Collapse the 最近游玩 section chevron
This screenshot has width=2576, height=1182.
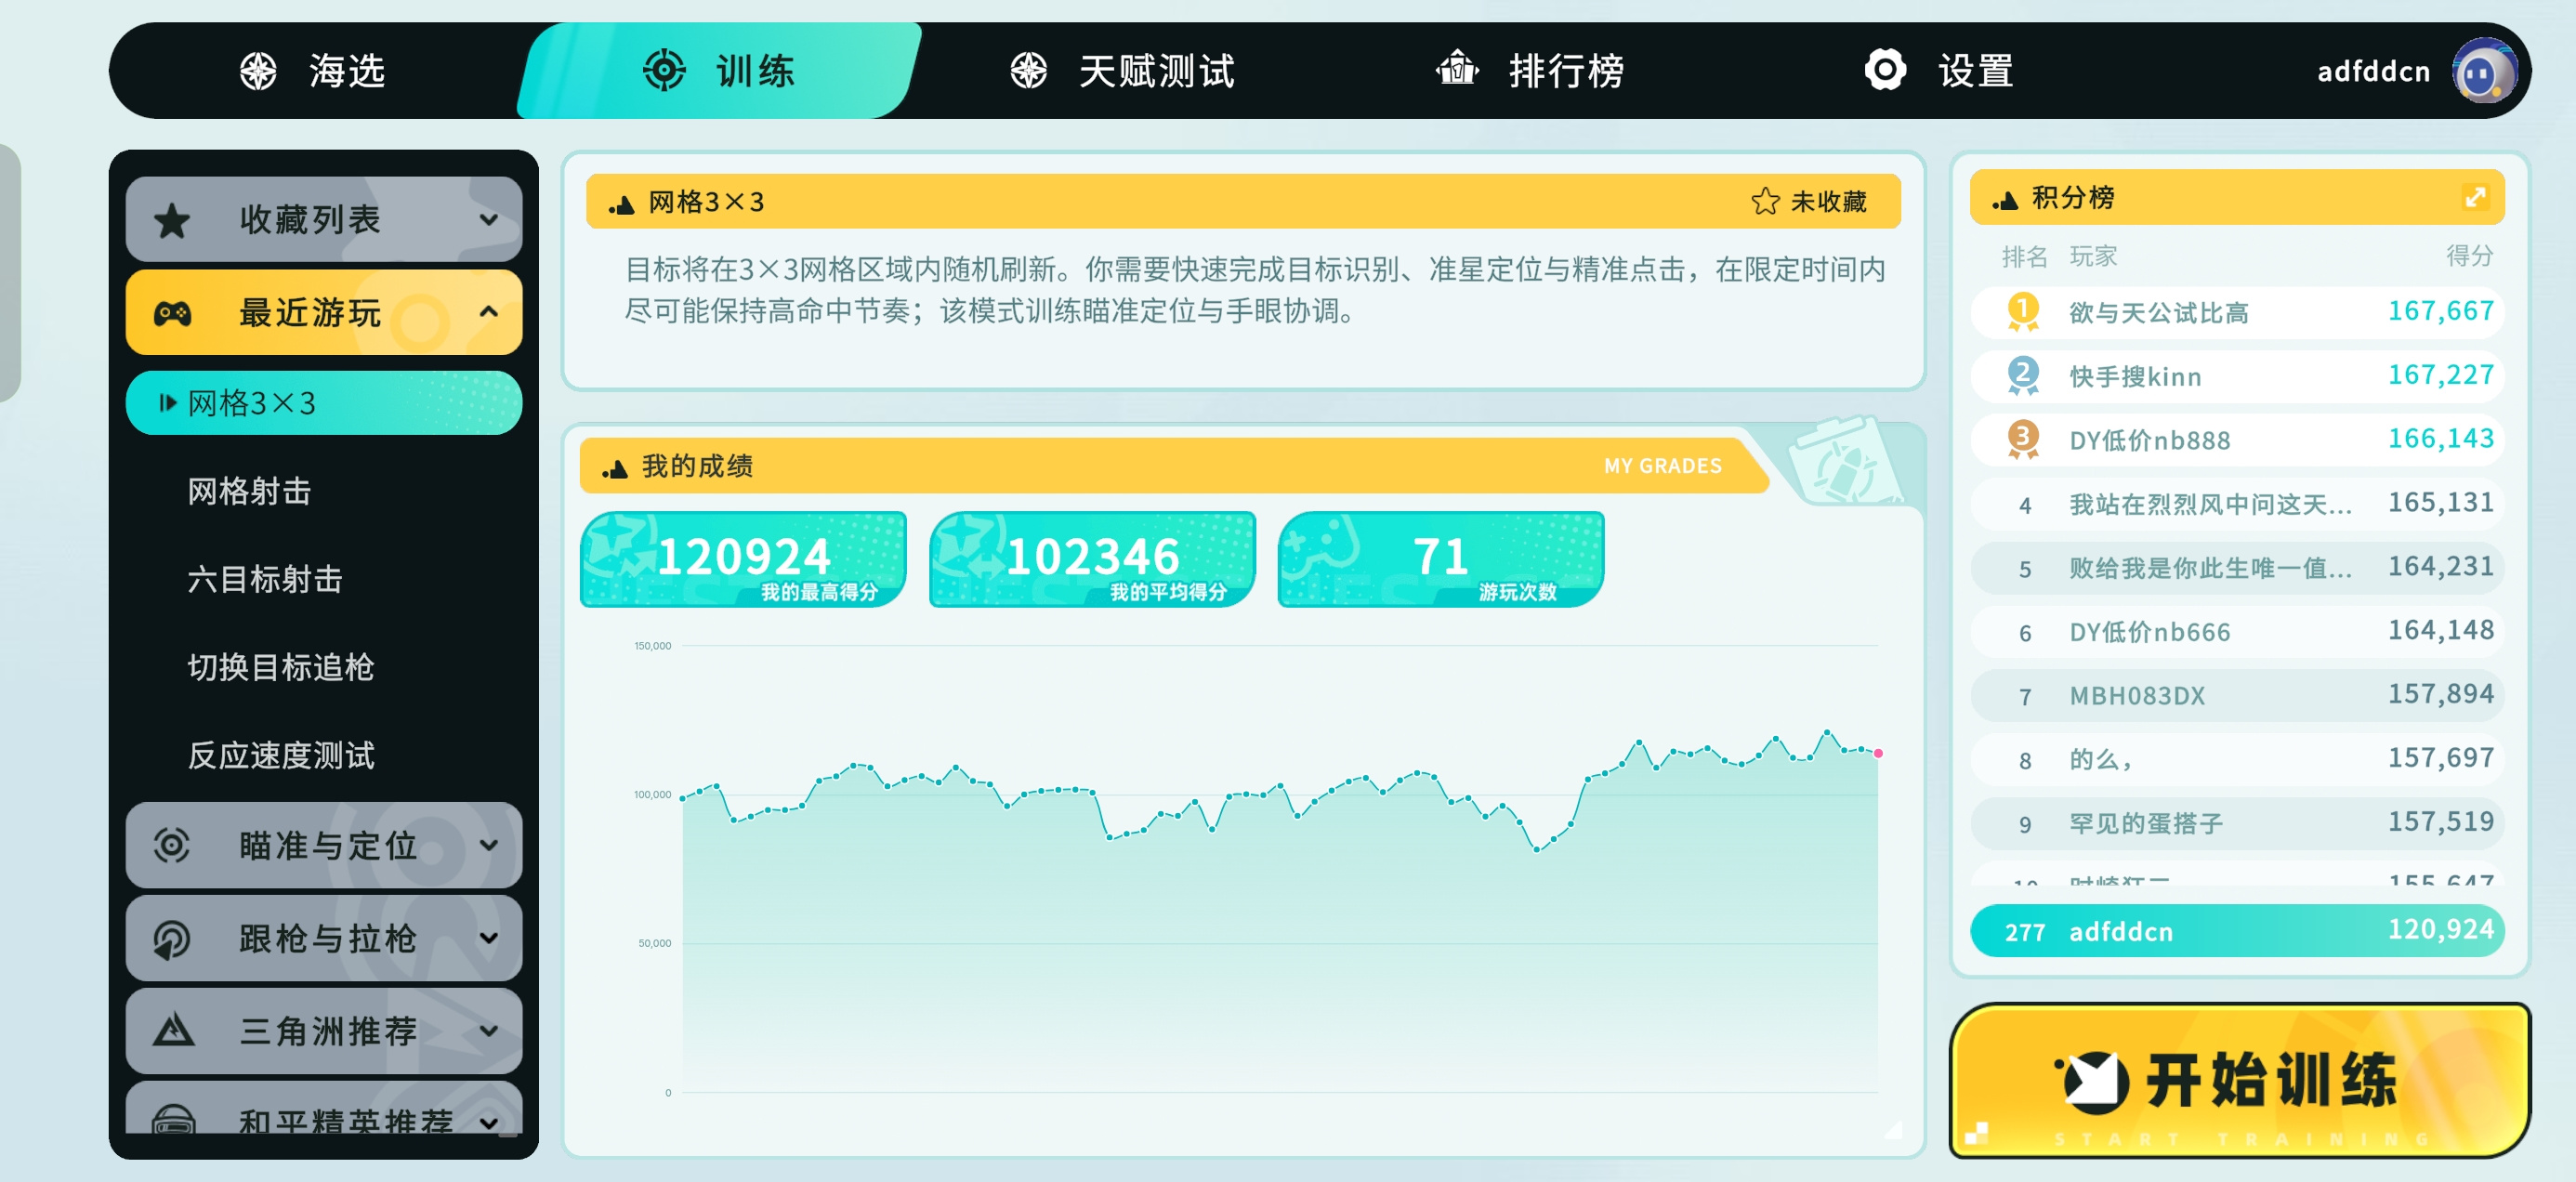pos(488,312)
